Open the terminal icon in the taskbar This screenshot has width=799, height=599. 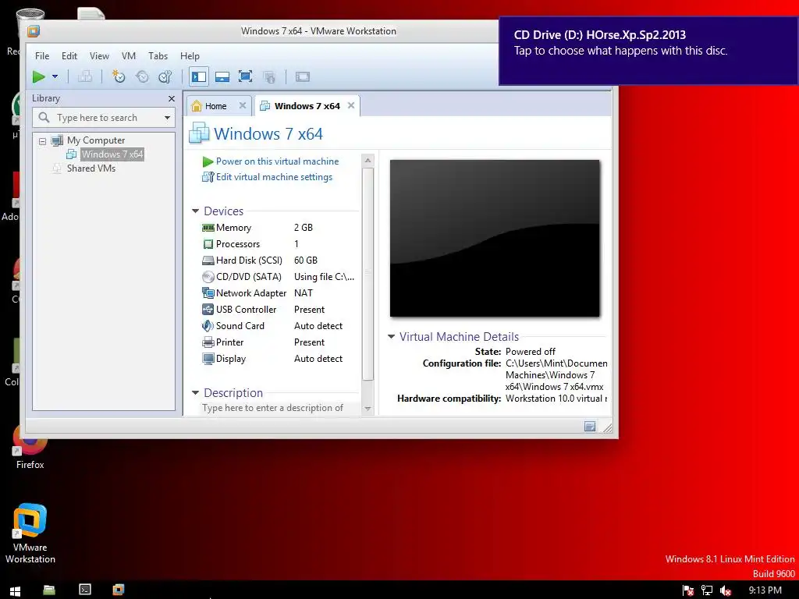85,590
